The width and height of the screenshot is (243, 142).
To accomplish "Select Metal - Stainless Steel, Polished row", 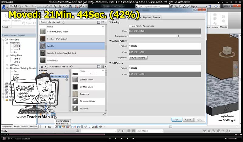I will [x=72, y=53].
